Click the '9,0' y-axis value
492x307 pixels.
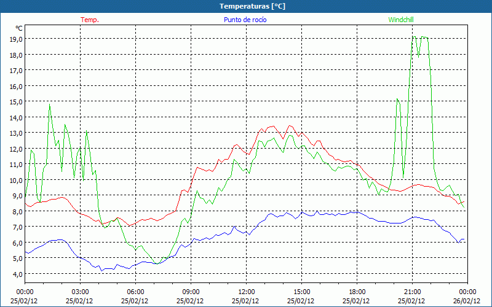pos(17,196)
